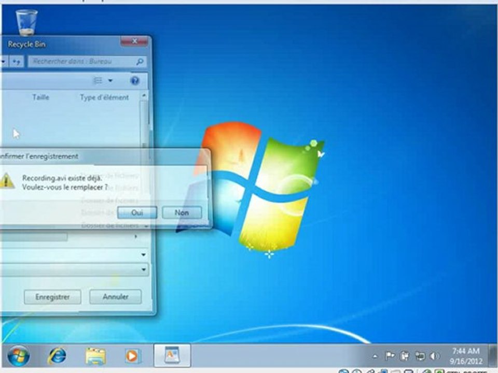The image size is (498, 373).
Task: Sort by the Type d'élément column header
Action: point(104,97)
